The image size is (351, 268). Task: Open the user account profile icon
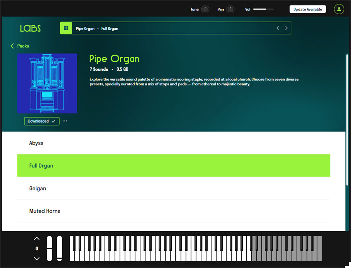(x=339, y=9)
